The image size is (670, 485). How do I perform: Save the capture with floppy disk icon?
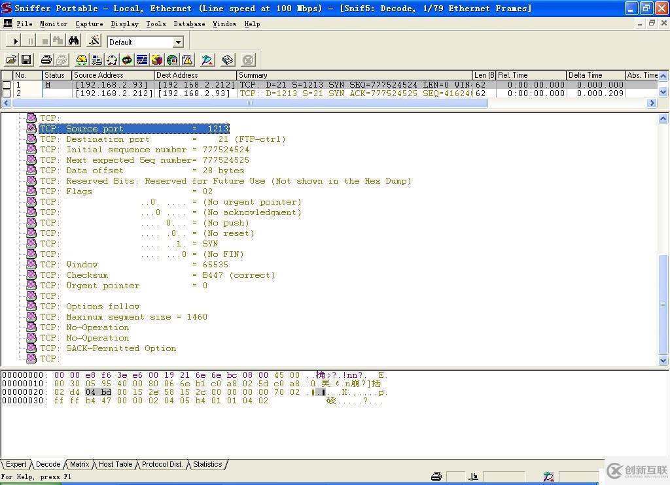click(x=26, y=59)
